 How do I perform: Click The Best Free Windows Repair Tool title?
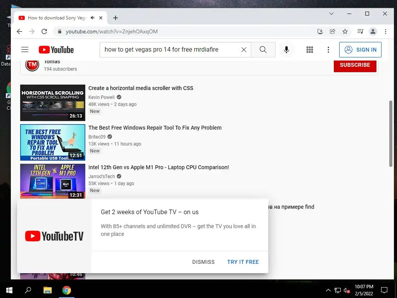pyautogui.click(x=155, y=128)
